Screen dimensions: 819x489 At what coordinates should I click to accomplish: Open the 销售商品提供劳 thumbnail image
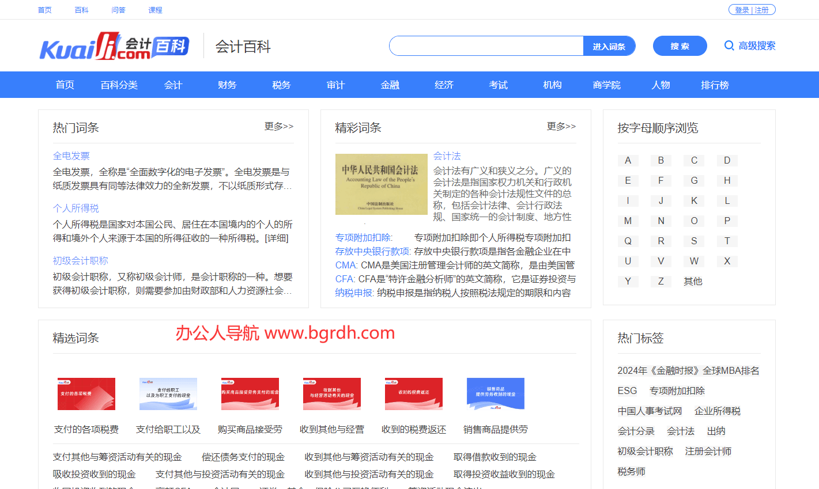496,394
